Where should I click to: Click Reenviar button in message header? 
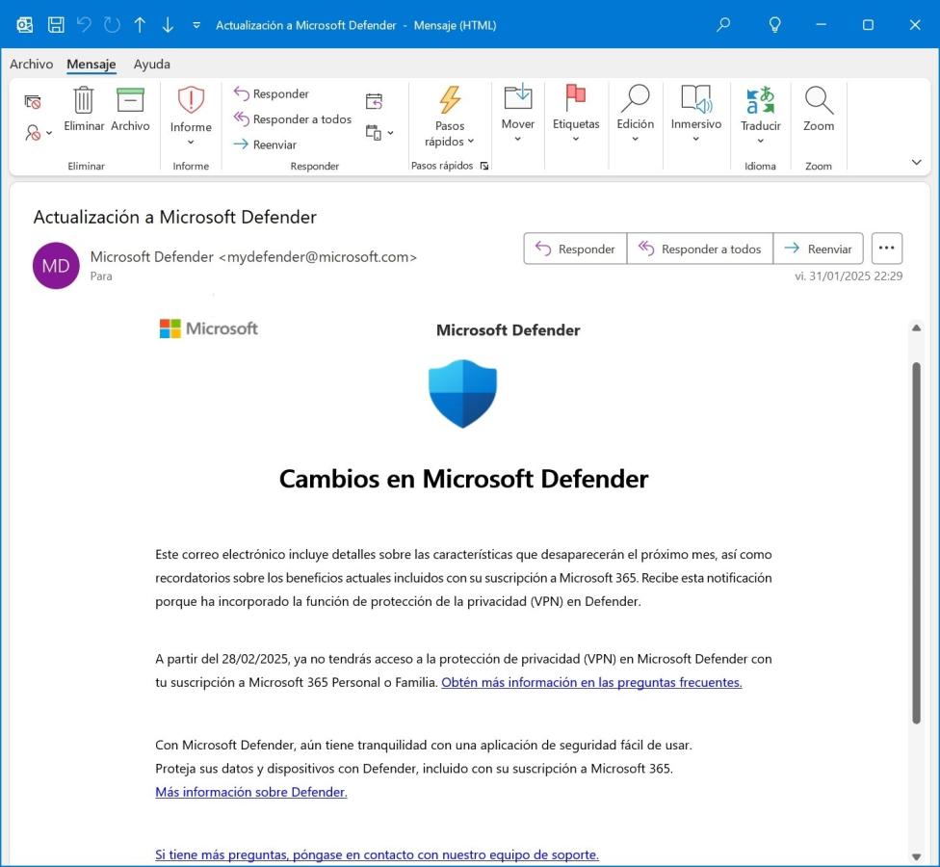[818, 249]
